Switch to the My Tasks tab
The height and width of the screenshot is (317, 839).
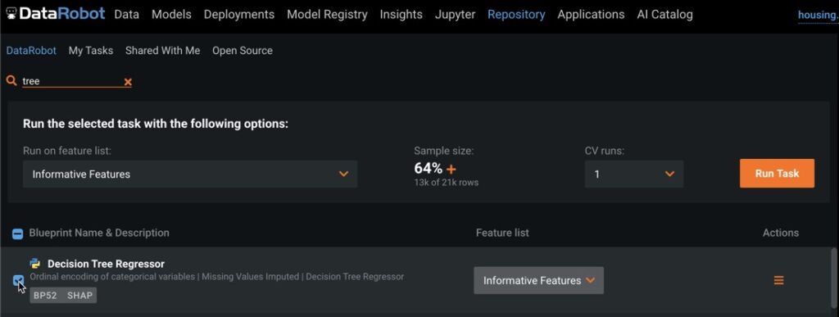point(90,50)
